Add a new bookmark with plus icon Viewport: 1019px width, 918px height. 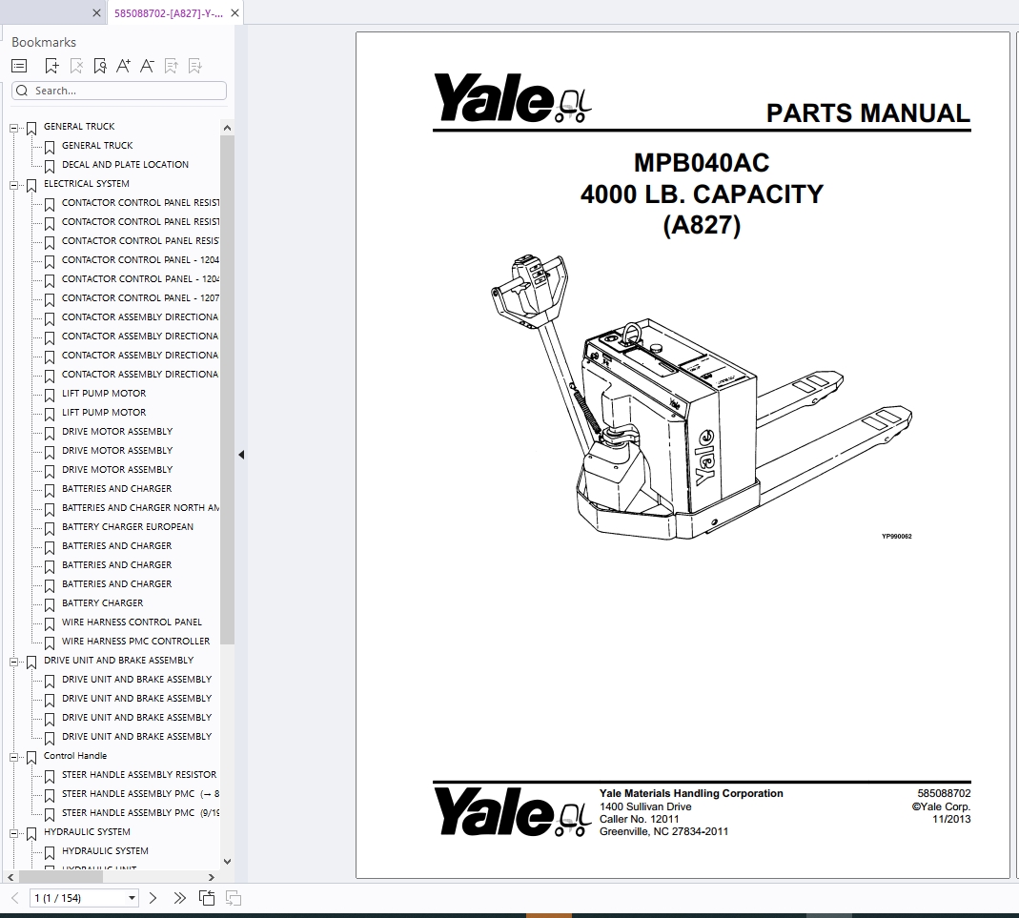click(52, 66)
